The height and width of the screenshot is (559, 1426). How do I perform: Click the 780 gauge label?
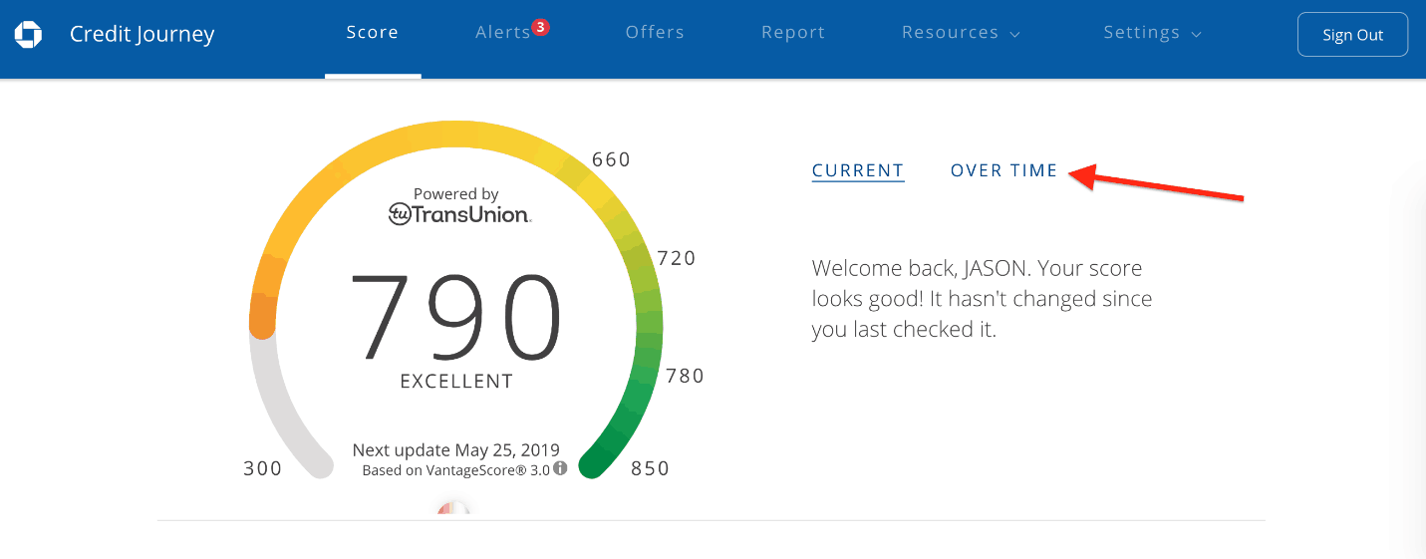click(685, 376)
